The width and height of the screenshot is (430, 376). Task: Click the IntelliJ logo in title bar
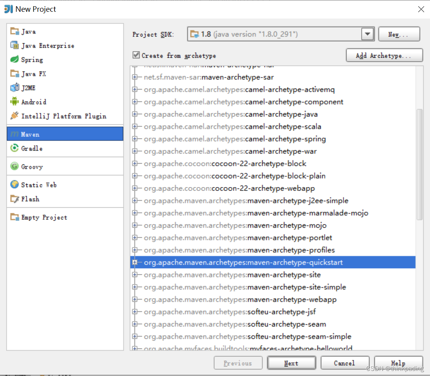[x=9, y=9]
